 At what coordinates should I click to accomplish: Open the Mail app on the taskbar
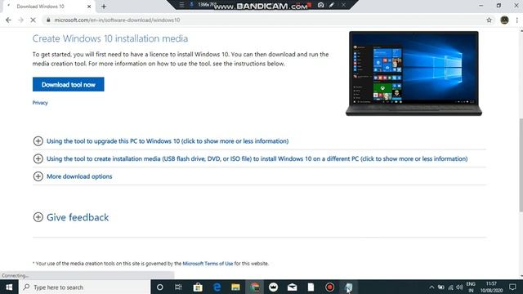coord(293,287)
